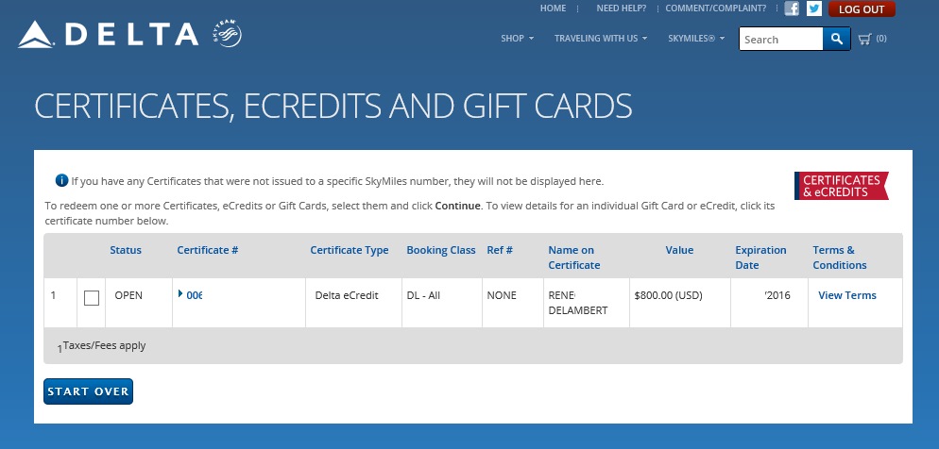The width and height of the screenshot is (939, 449).
Task: Open the View Terms link
Action: pos(846,295)
